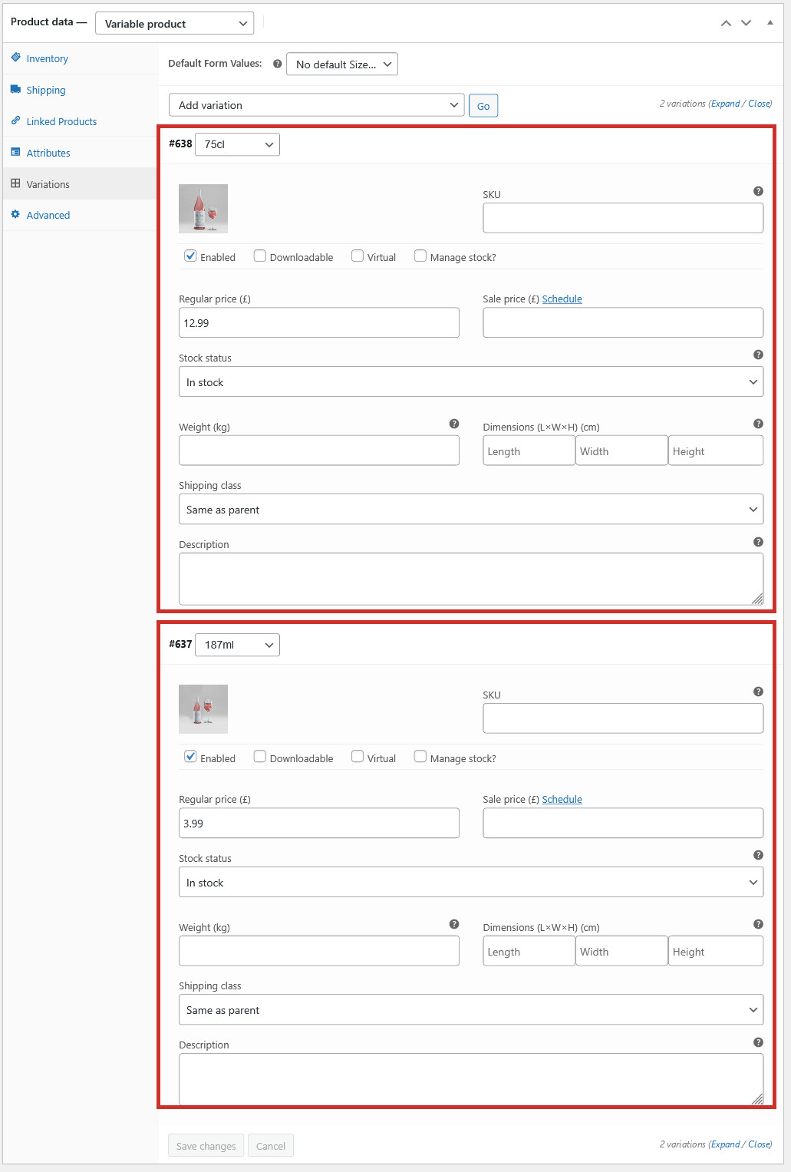
Task: Collapse the Product data panel triangle
Action: click(x=770, y=23)
